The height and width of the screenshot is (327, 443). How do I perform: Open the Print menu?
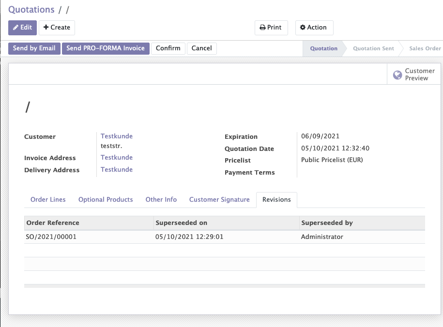tap(271, 28)
